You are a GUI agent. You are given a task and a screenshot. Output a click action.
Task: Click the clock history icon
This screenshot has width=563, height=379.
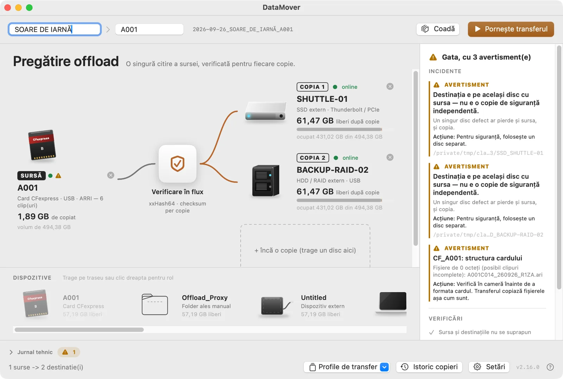coord(405,367)
